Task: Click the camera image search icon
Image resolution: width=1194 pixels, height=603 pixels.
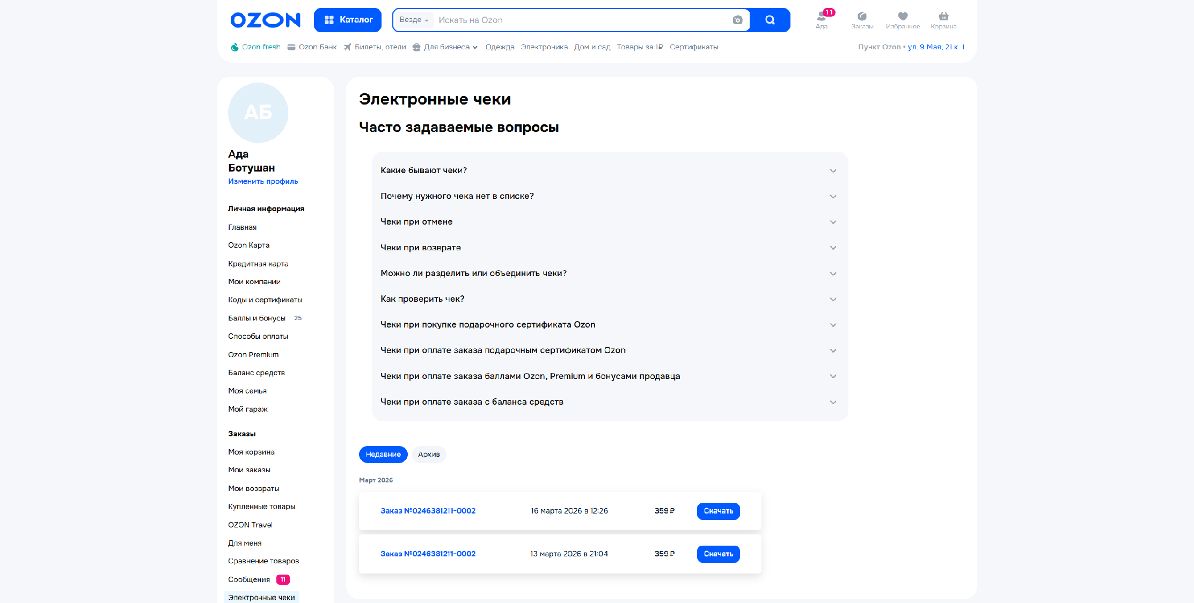Action: pos(737,20)
